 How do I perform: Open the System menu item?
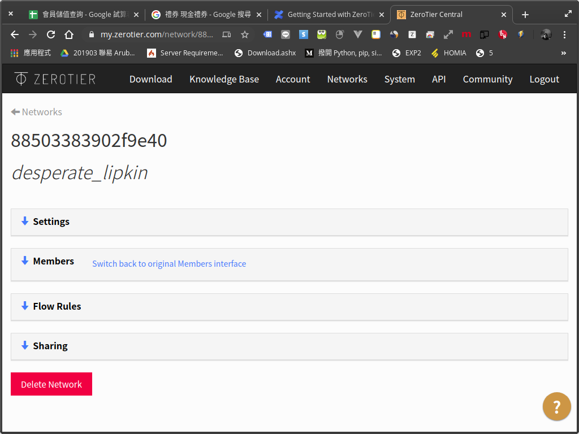point(400,79)
